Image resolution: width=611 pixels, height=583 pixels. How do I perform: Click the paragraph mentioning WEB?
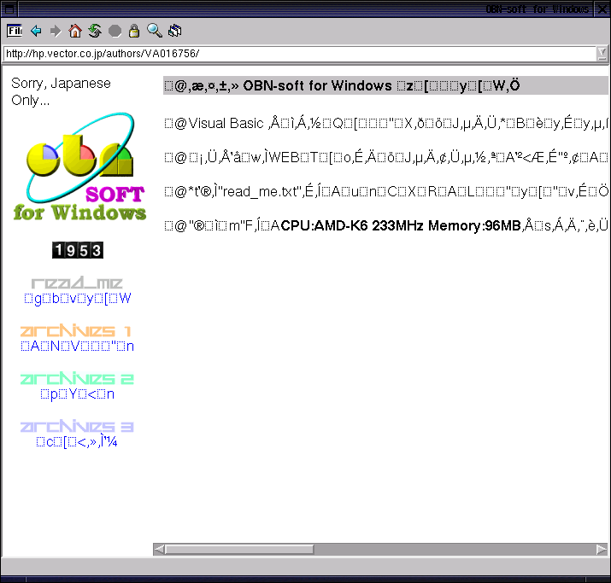click(385, 157)
